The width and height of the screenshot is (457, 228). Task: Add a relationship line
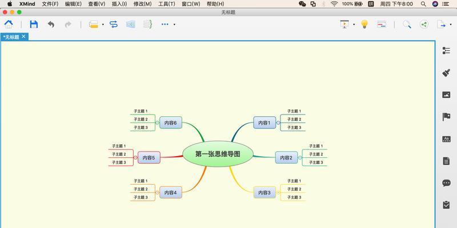(113, 24)
